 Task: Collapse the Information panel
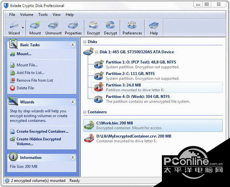tap(73, 157)
